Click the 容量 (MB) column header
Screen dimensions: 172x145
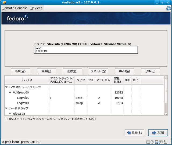[x=117, y=80]
